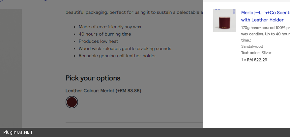Open the Merlot—Lilin+Co Scented candle product link
The height and width of the screenshot is (137, 290).
point(265,13)
